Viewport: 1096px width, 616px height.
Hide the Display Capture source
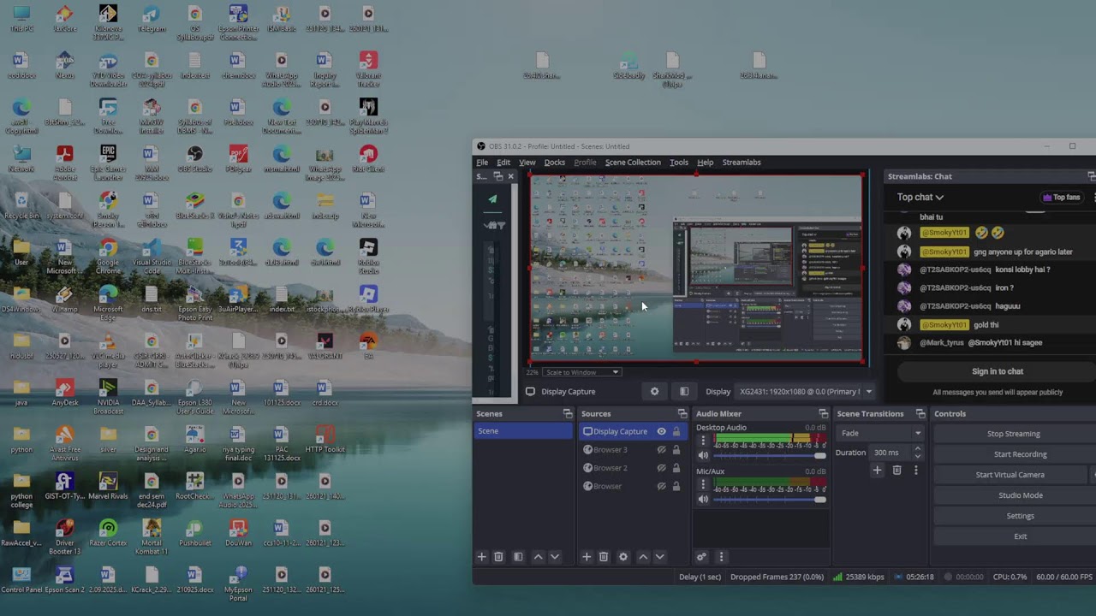[661, 432]
